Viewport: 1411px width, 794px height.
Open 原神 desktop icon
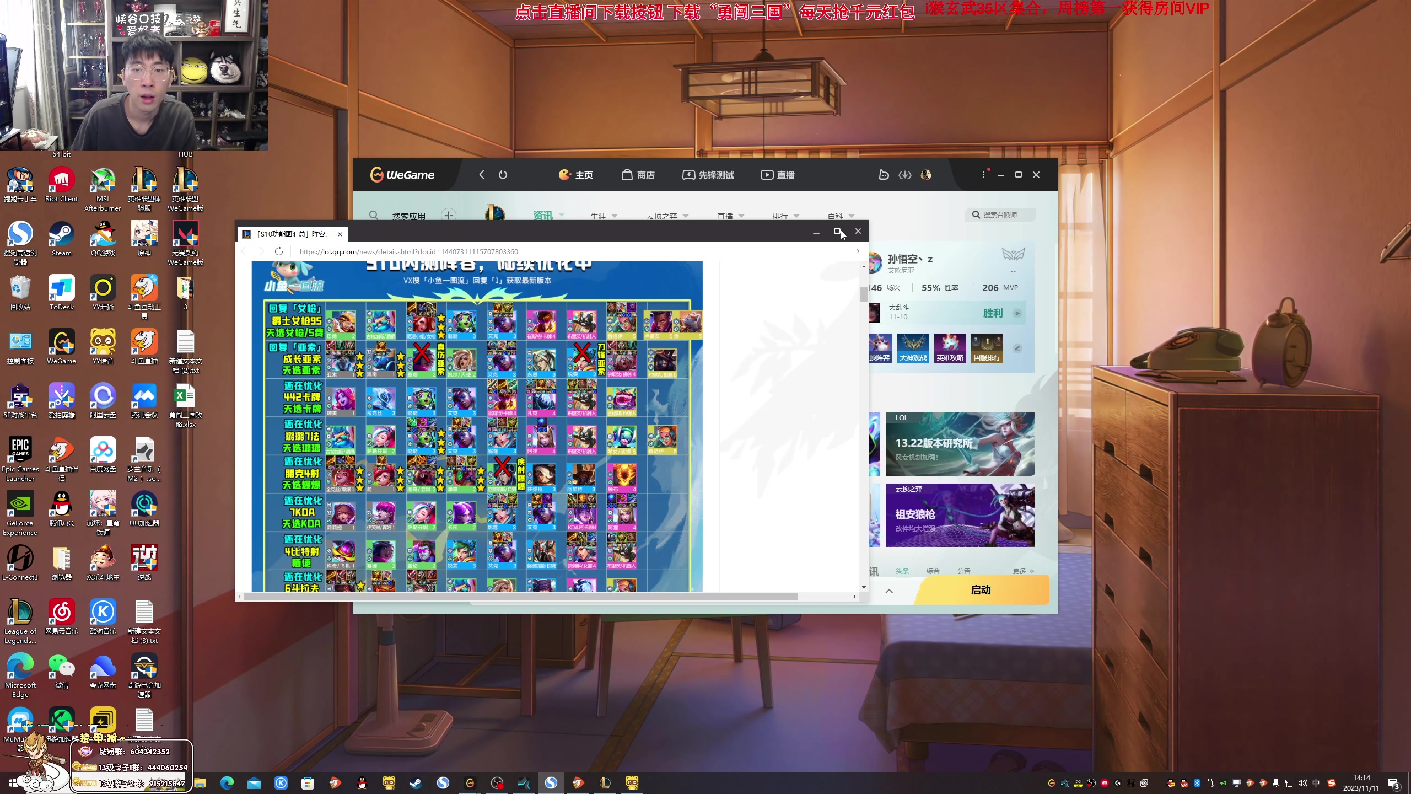[144, 239]
